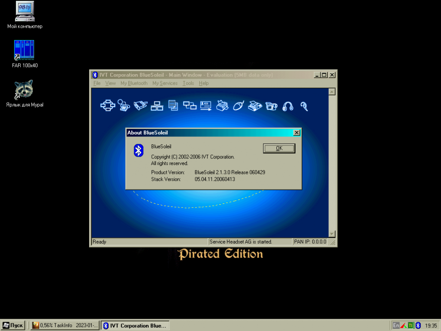Open the My Services menu
Viewport: 441px width, 331px height.
coord(164,83)
